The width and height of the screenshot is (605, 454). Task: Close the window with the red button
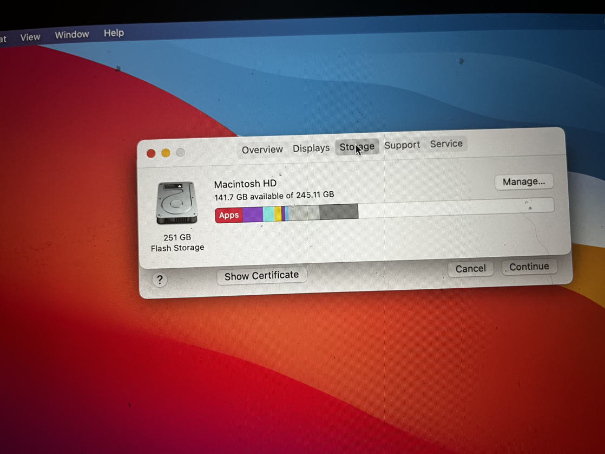(152, 153)
